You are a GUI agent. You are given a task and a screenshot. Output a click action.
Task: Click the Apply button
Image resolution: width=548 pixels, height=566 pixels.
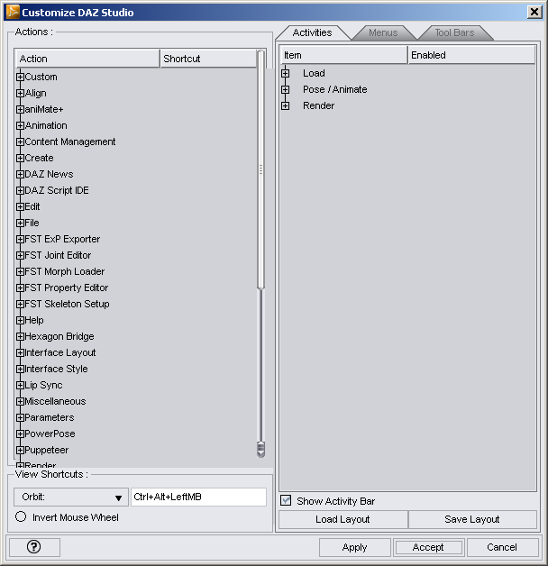click(x=354, y=547)
